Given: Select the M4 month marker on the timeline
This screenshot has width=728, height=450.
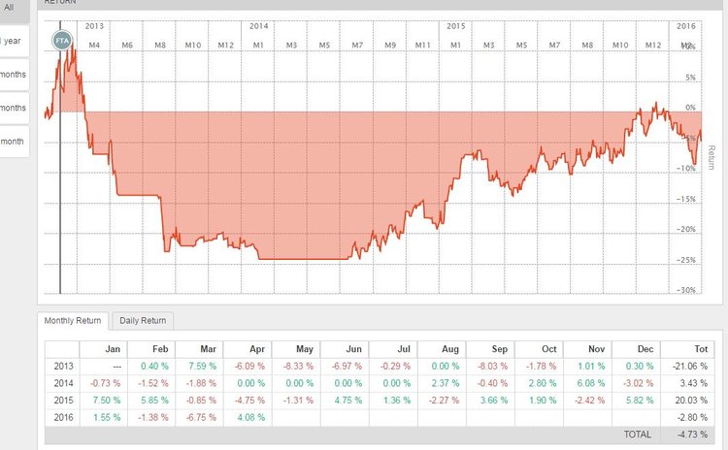Looking at the screenshot, I should click(94, 46).
